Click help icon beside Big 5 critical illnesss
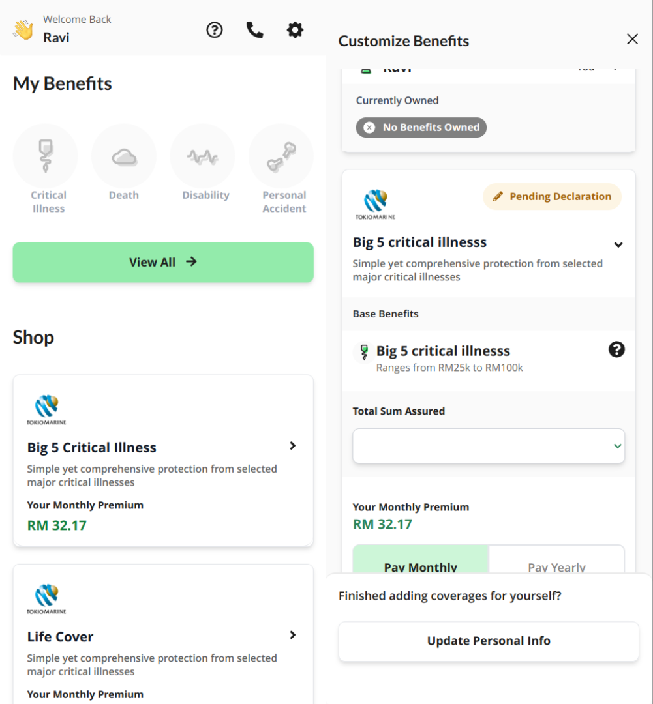Image resolution: width=653 pixels, height=704 pixels. [x=616, y=349]
